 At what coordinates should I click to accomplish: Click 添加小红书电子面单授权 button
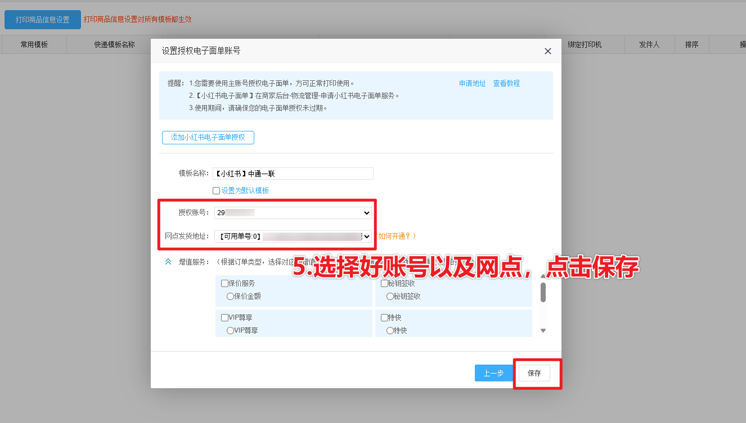coord(208,138)
